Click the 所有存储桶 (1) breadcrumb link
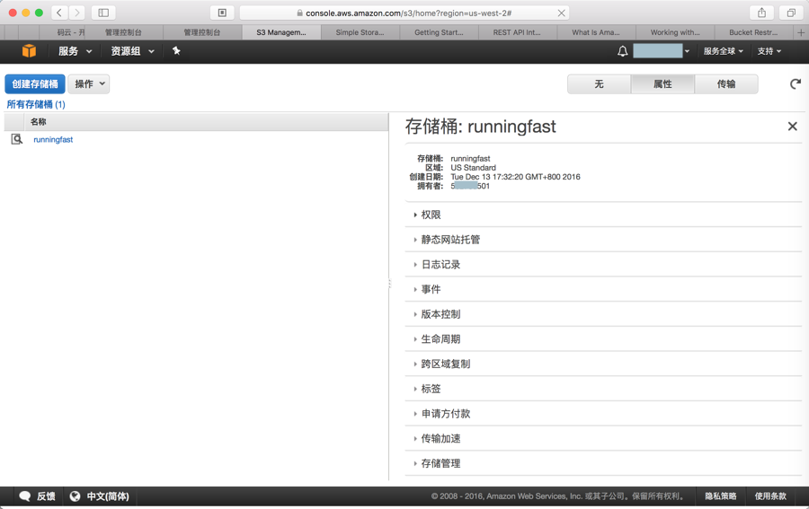Screen dimensions: 809x509 (x=36, y=104)
